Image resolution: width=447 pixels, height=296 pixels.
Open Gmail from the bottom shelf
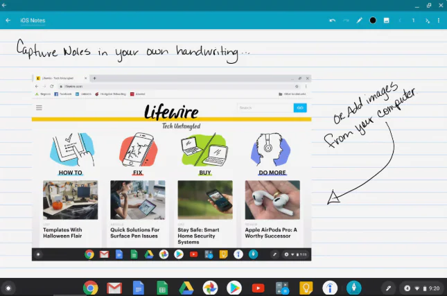(x=114, y=288)
